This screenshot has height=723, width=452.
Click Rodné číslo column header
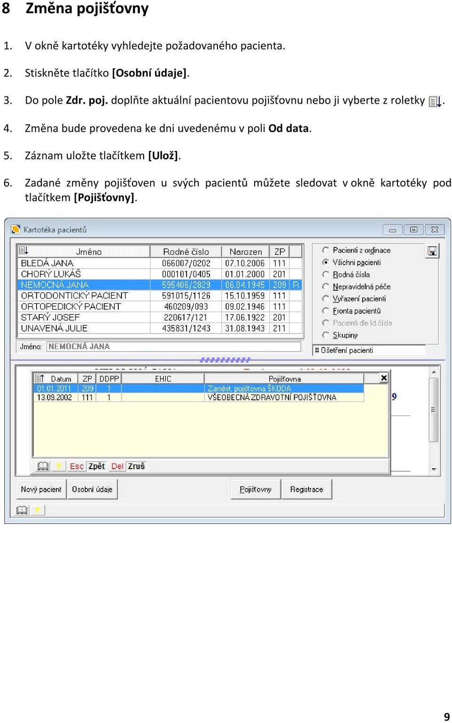[186, 252]
